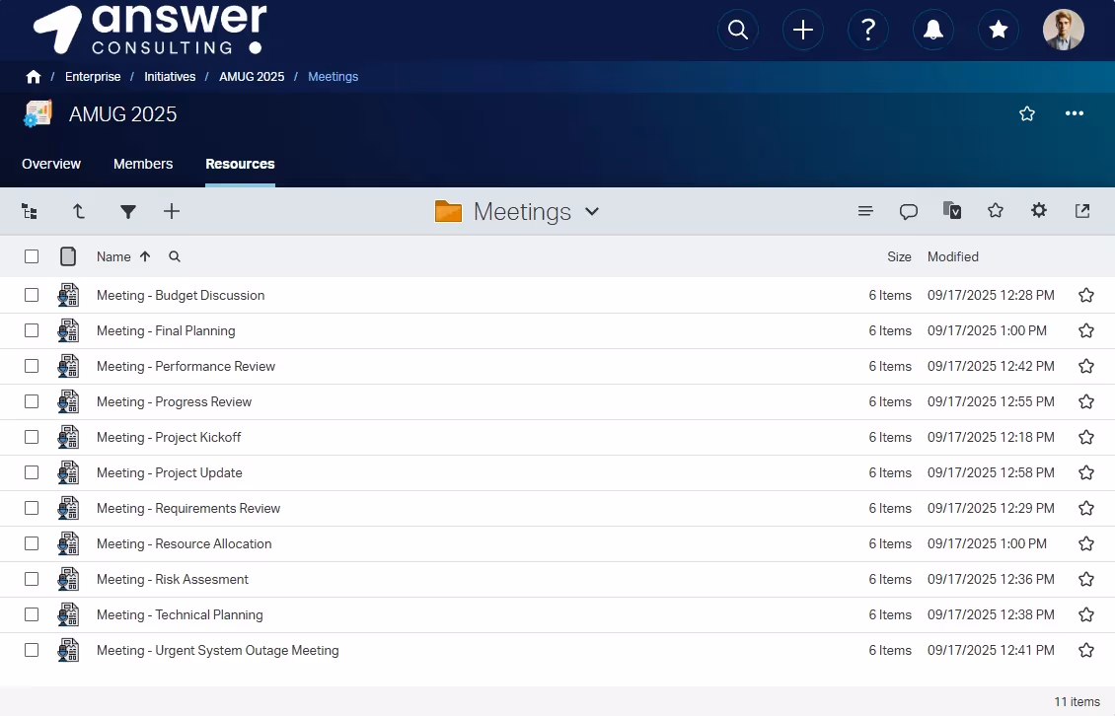1115x716 pixels.
Task: Go up one folder level
Action: (79, 211)
